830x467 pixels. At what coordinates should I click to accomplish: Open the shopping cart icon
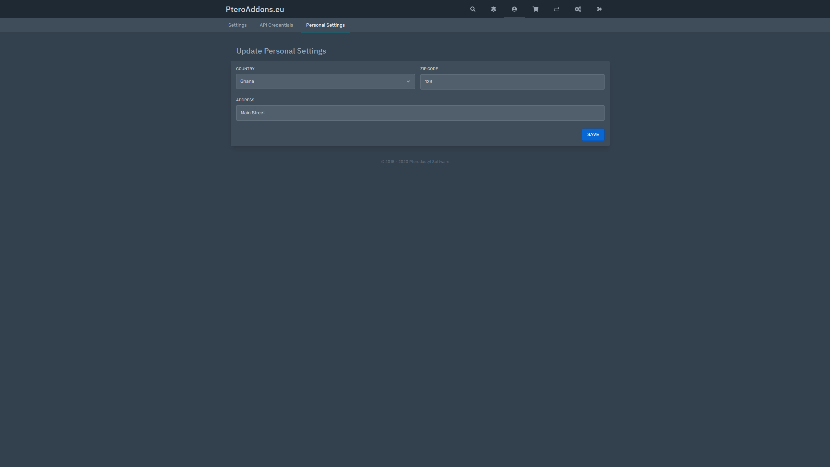[535, 9]
